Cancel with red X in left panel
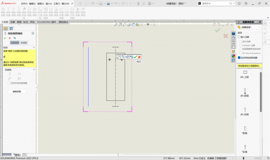This screenshot has width=270, height=160. tap(10, 38)
